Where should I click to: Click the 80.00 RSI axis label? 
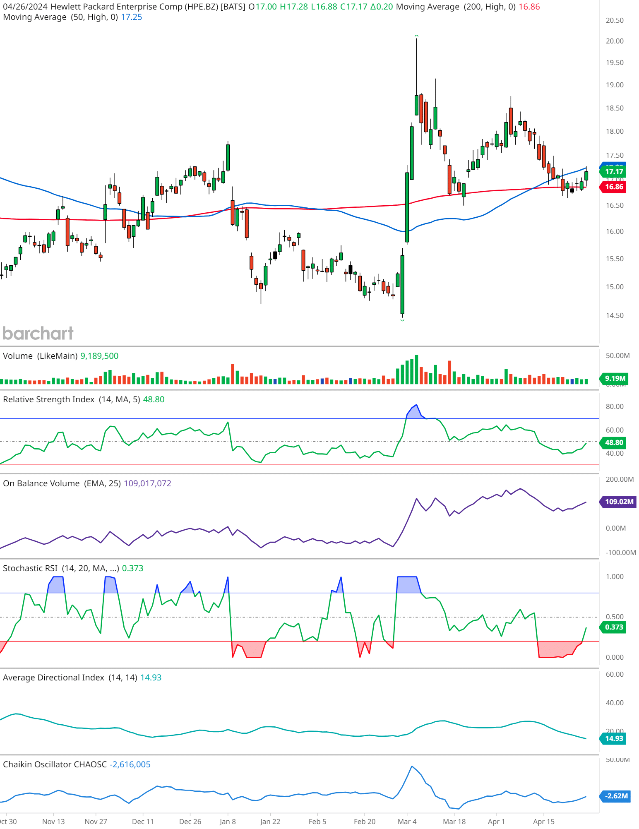[615, 406]
